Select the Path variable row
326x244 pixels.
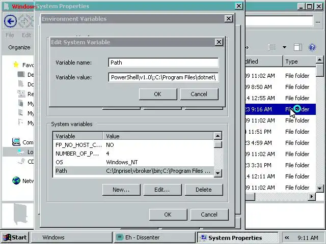[x=134, y=171]
